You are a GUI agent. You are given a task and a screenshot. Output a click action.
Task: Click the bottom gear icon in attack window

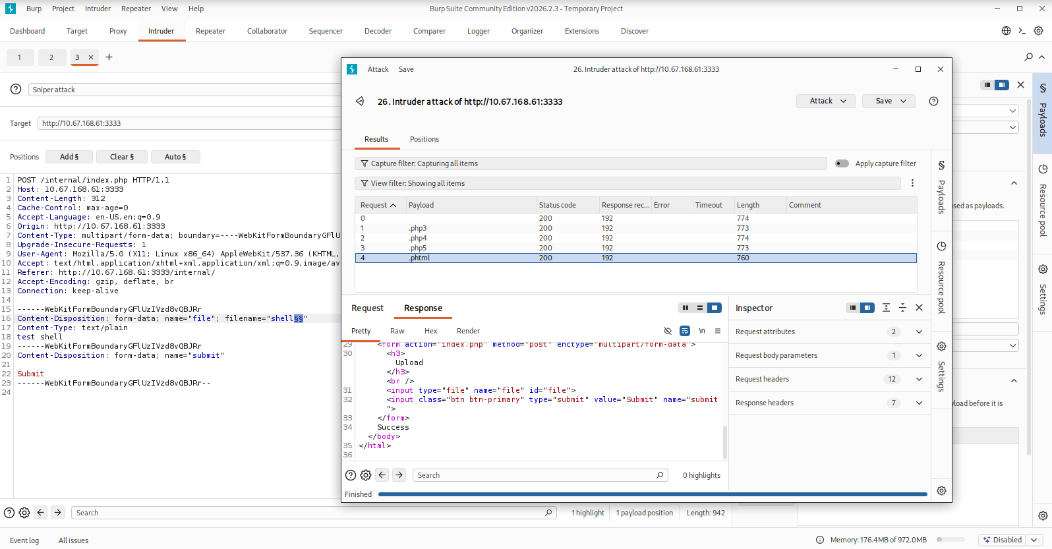point(941,490)
